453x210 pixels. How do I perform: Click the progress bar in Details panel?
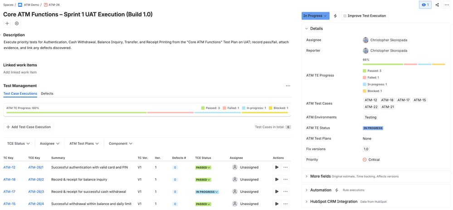404,64
